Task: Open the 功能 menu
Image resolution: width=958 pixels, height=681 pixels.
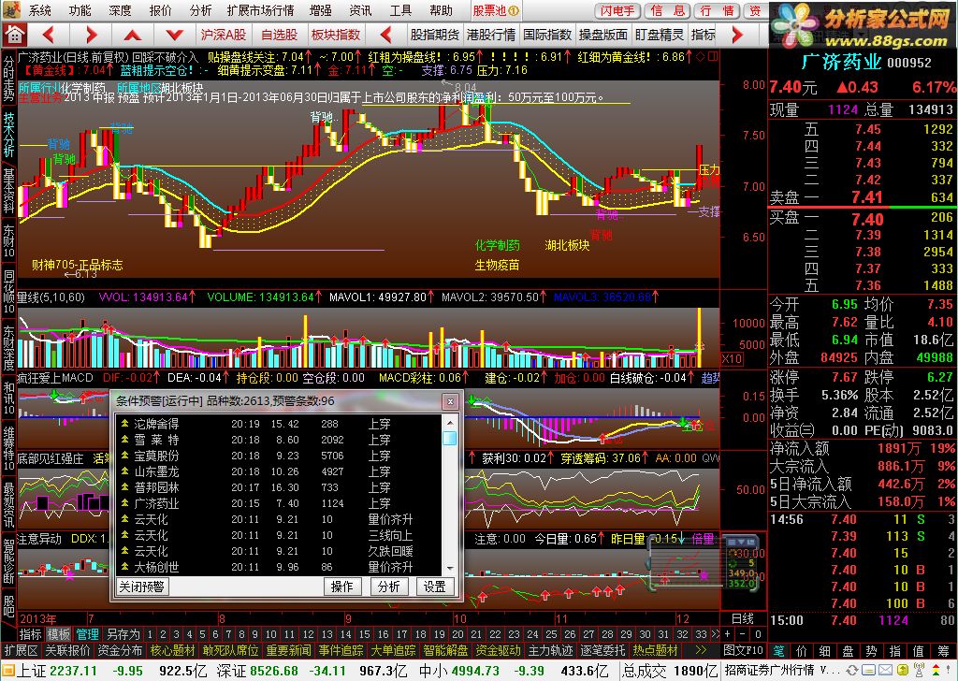Action: point(80,10)
